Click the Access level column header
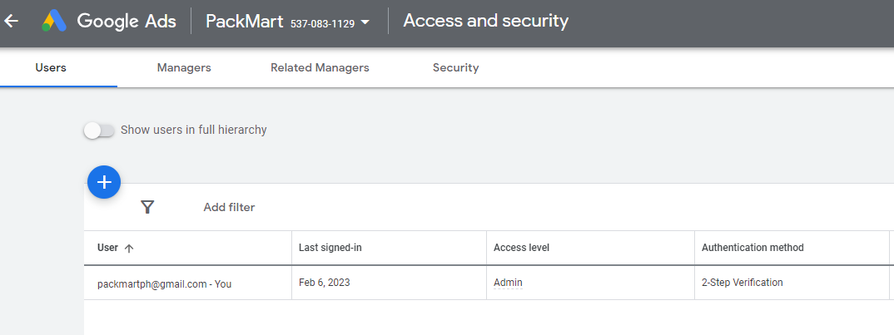 521,248
